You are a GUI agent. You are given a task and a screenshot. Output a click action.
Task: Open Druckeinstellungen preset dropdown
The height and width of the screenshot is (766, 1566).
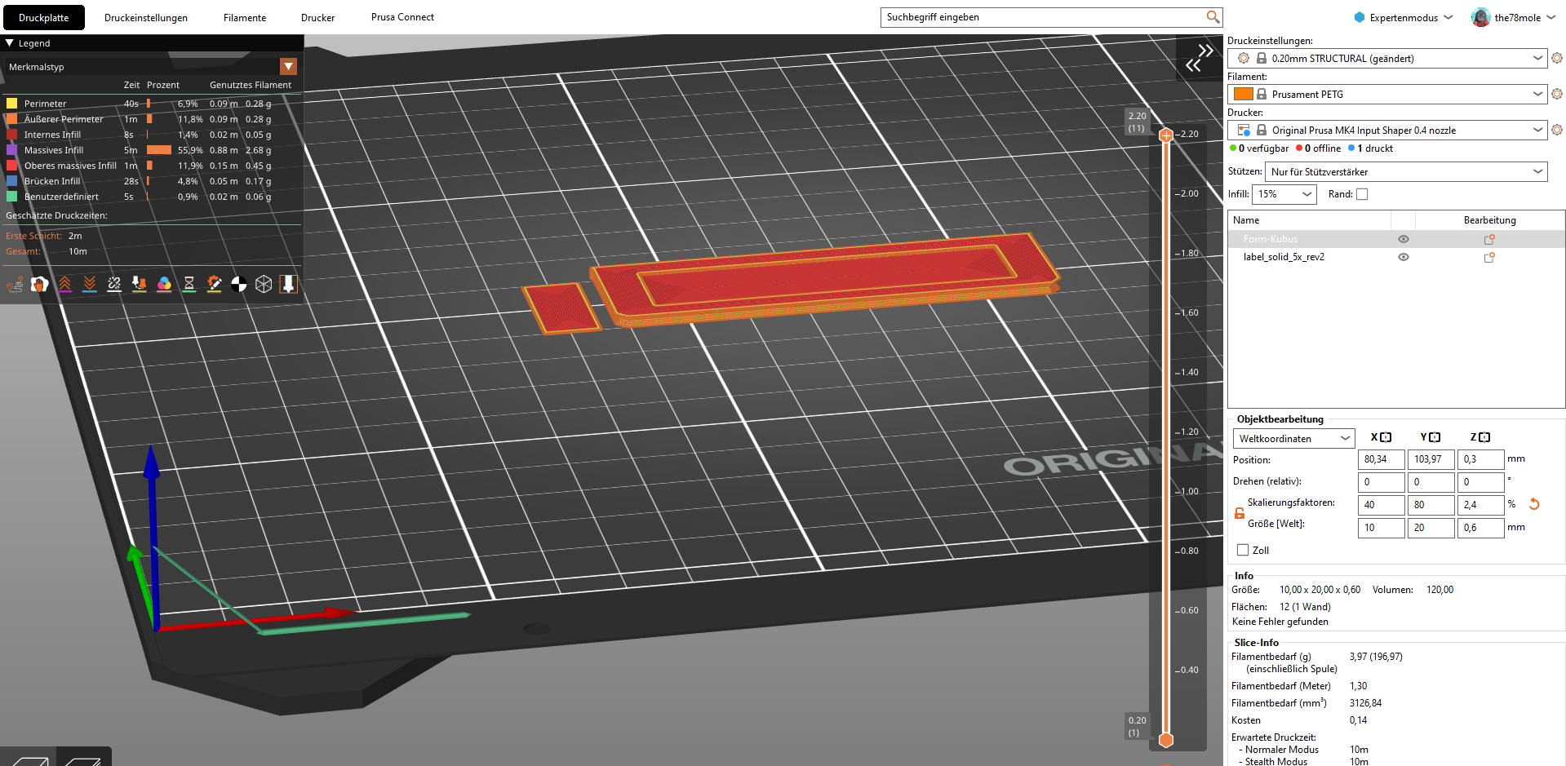(x=1387, y=58)
